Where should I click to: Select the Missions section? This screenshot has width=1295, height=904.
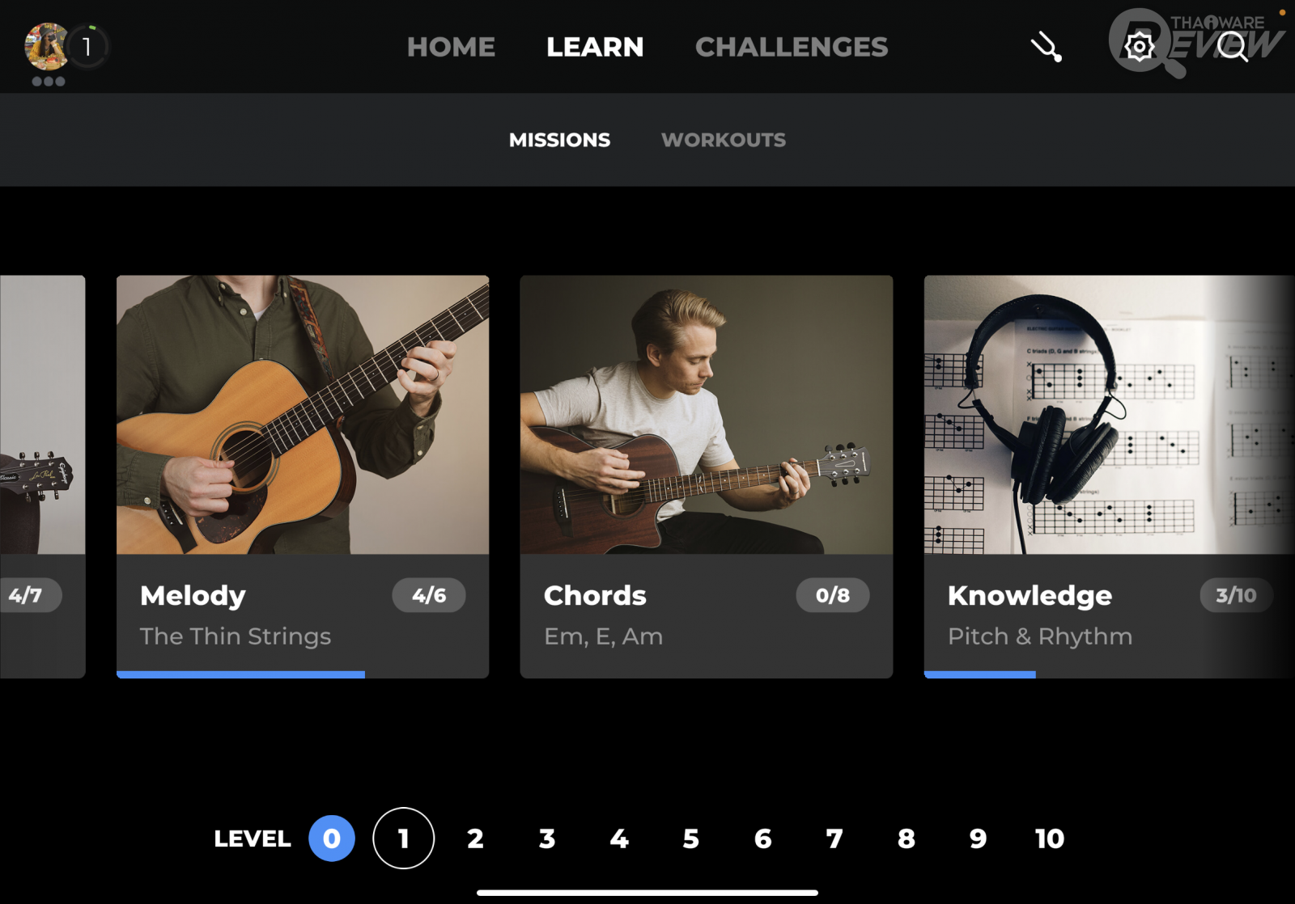click(x=559, y=140)
